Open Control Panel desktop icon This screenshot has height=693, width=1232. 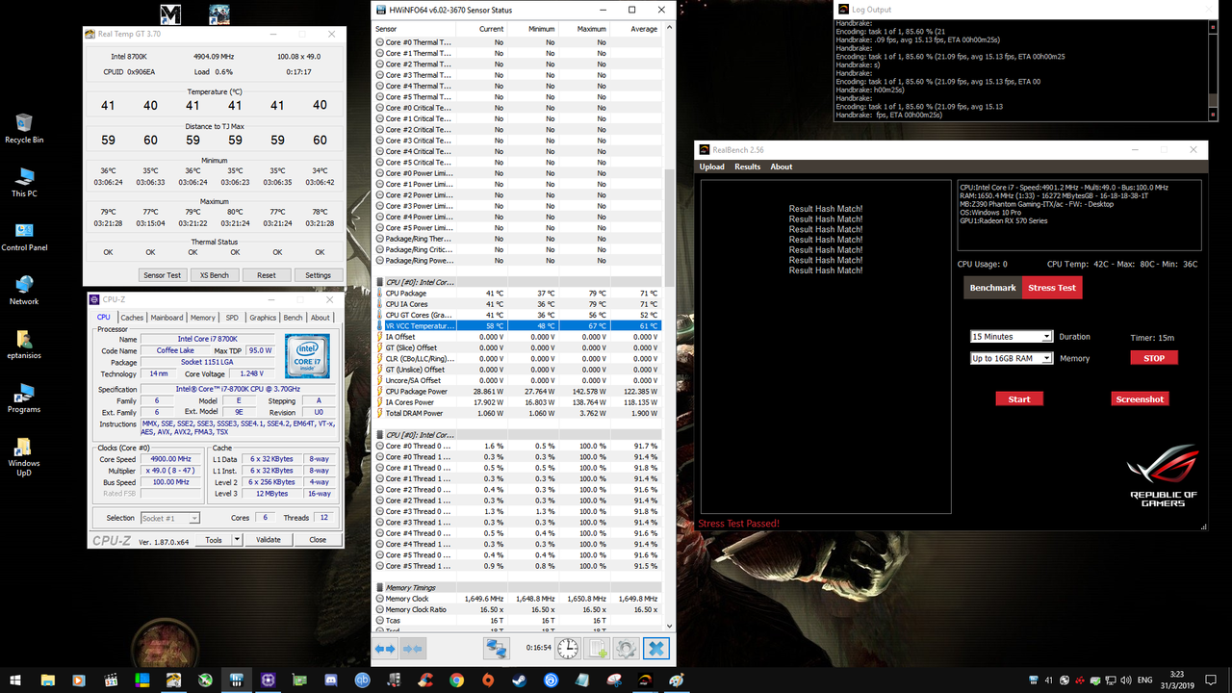click(24, 237)
